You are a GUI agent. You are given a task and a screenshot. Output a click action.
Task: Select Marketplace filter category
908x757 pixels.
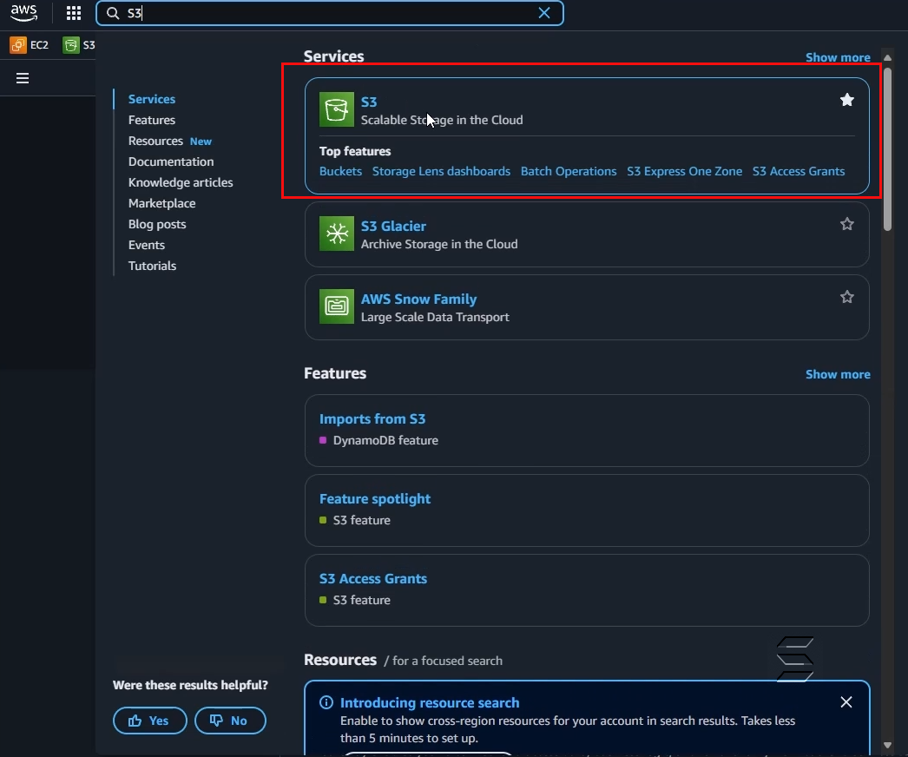pos(162,203)
